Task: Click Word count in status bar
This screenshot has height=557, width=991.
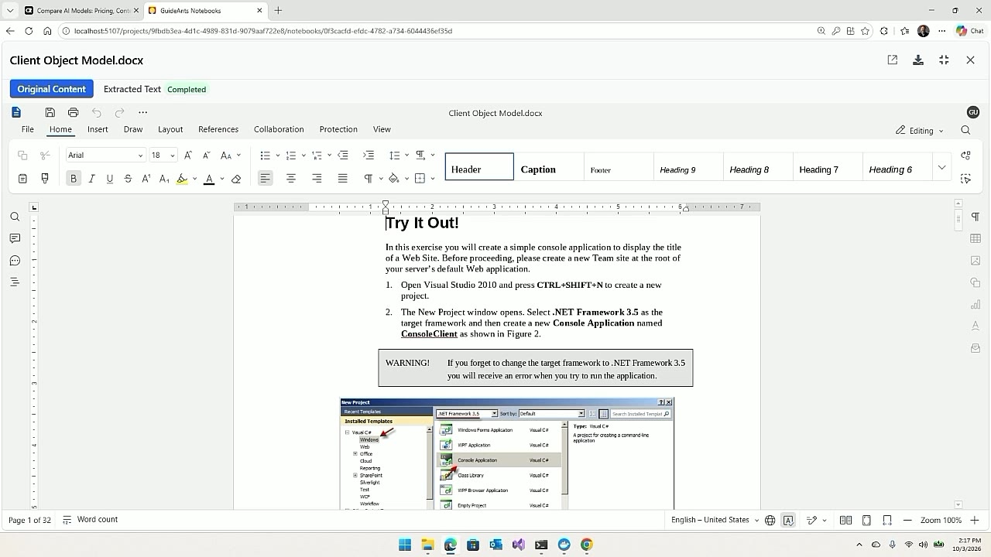Action: click(91, 520)
